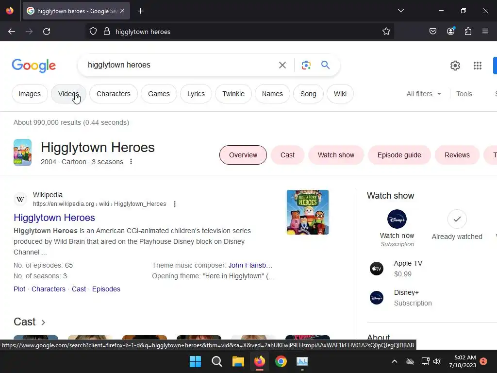
Task: Submit search with magnifier icon
Action: point(325,65)
